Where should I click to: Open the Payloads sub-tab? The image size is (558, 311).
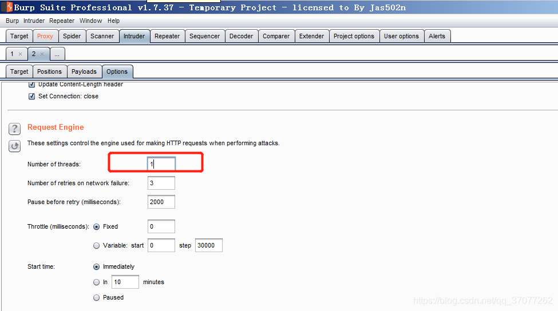click(84, 72)
